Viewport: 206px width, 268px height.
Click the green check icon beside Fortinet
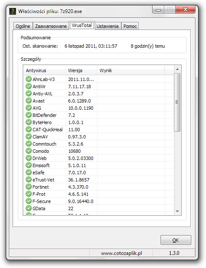pyautogui.click(x=29, y=187)
